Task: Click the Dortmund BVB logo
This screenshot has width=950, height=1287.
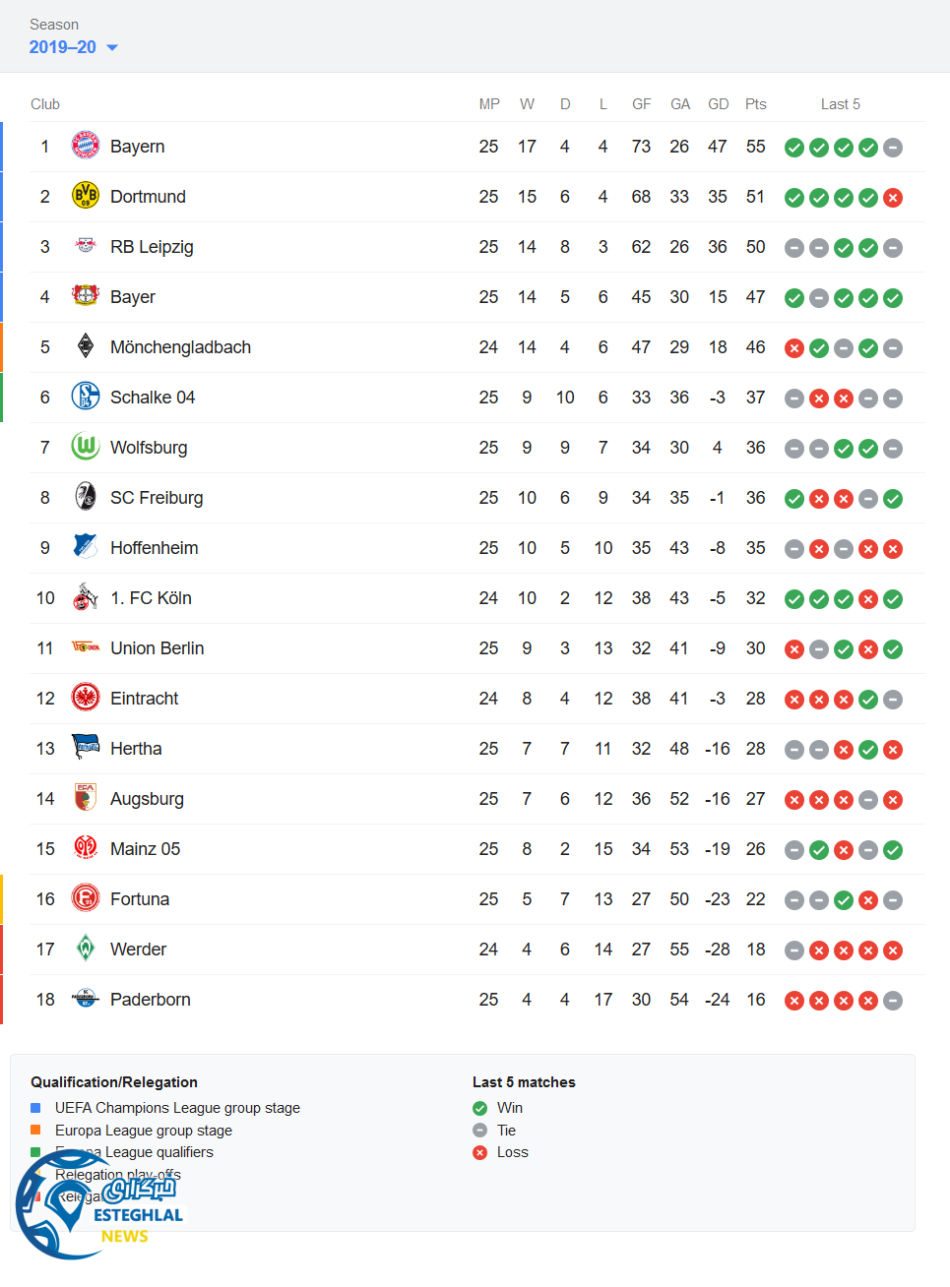Action: coord(86,196)
